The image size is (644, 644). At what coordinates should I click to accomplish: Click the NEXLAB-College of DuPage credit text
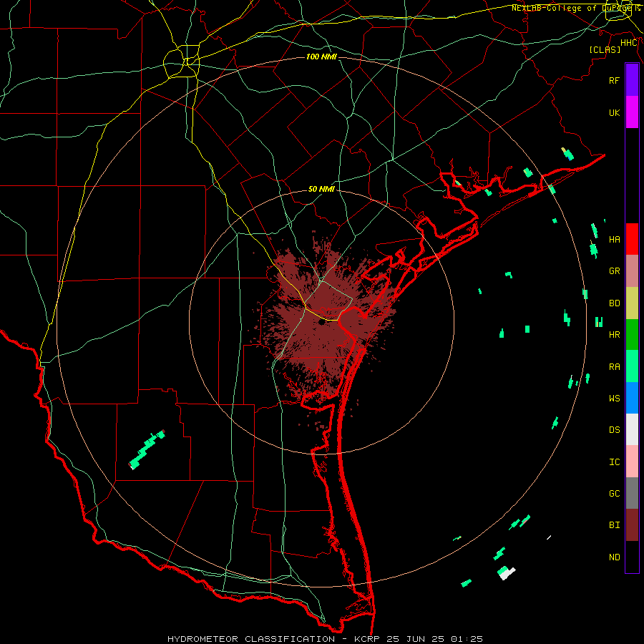(x=575, y=8)
